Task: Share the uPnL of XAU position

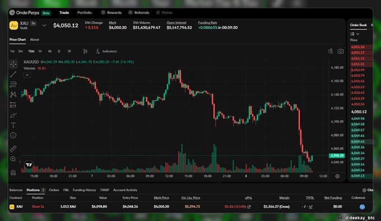Action: tap(249, 206)
